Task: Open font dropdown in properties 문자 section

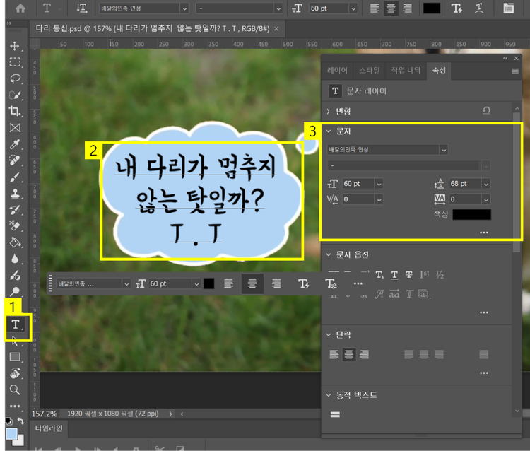Action: tap(444, 149)
